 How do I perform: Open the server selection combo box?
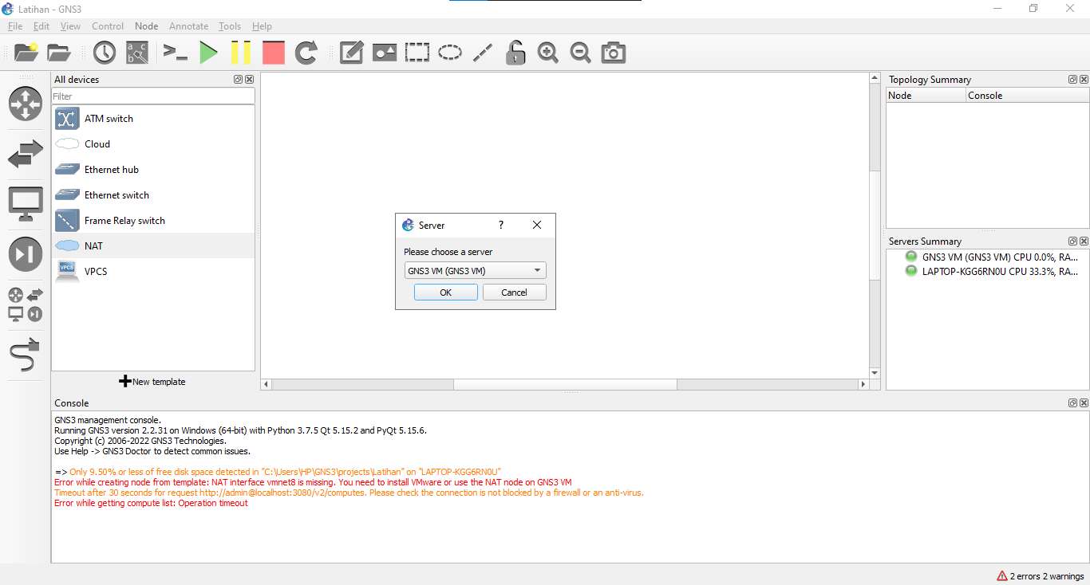point(475,270)
